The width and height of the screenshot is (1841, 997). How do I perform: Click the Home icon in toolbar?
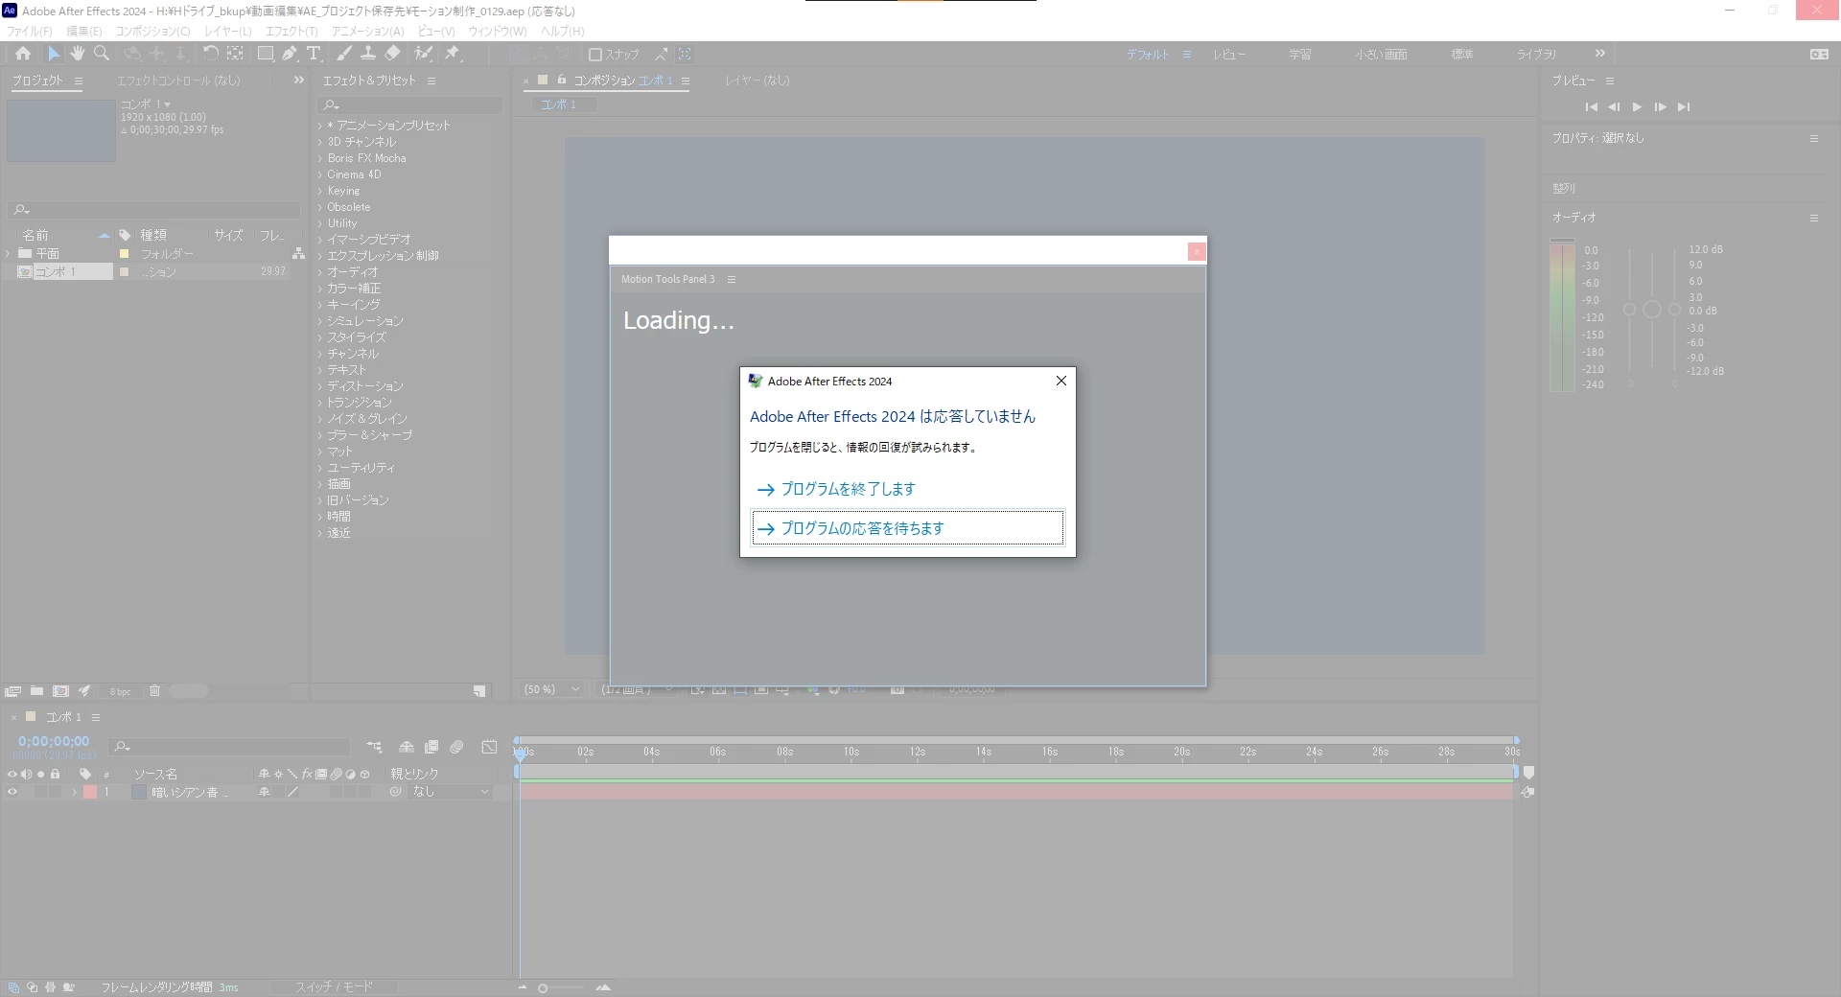tap(23, 54)
